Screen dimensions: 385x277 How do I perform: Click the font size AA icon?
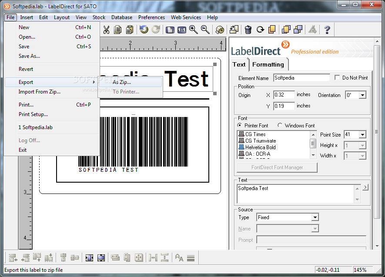179,257
